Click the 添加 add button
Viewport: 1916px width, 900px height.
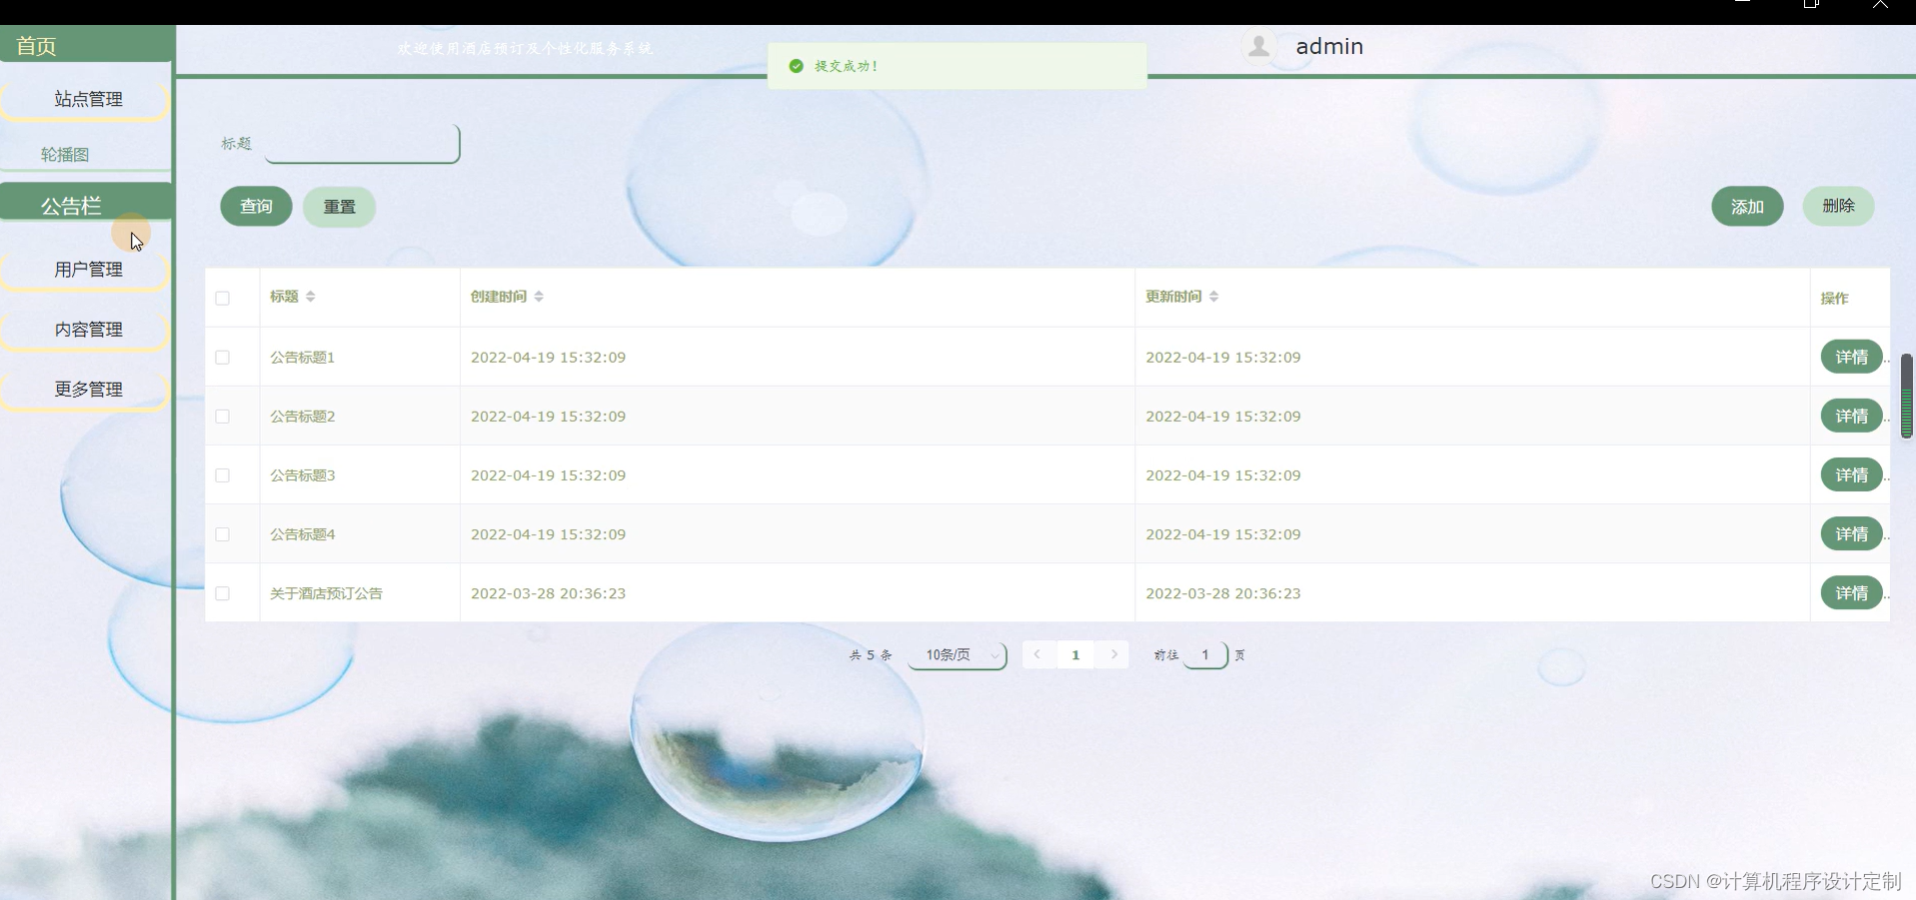pyautogui.click(x=1747, y=206)
